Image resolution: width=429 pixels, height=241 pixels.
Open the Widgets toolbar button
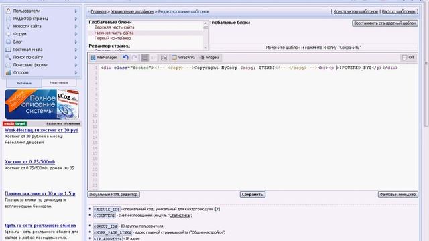click(x=210, y=58)
